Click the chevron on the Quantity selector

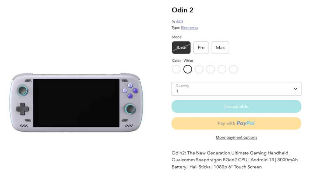295,88
